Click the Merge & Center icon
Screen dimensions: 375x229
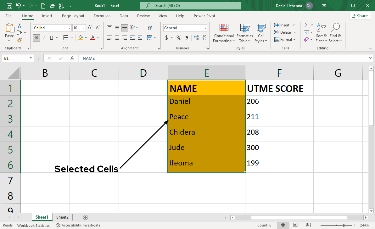coord(150,38)
